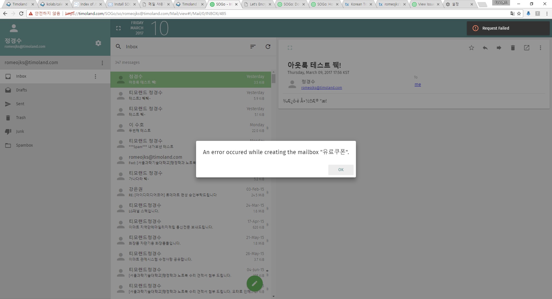
Task: Toggle fullscreen for the message viewer
Action: (290, 48)
